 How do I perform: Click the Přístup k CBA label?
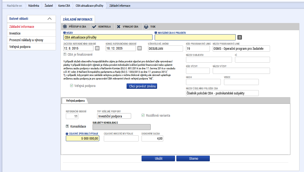(x=78, y=27)
